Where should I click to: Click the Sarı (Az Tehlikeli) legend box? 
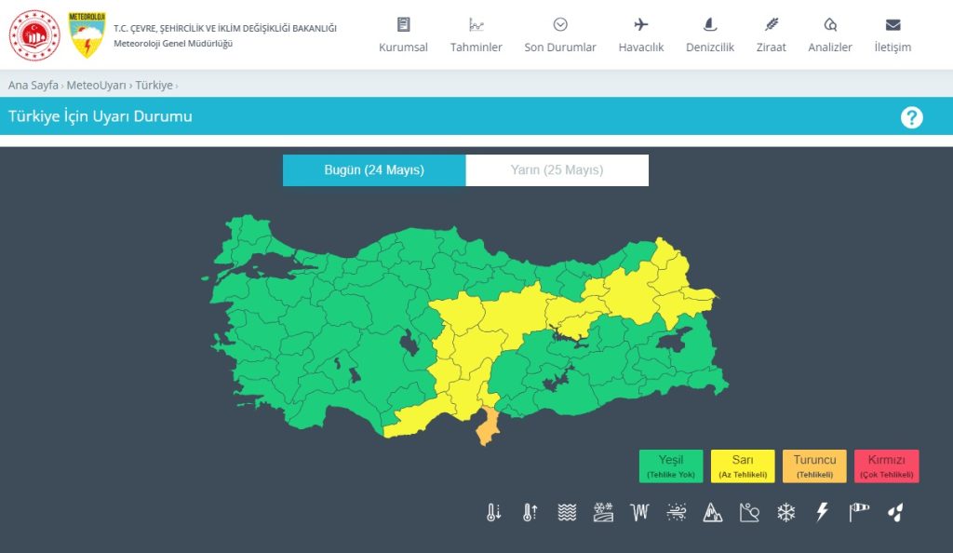click(x=743, y=466)
